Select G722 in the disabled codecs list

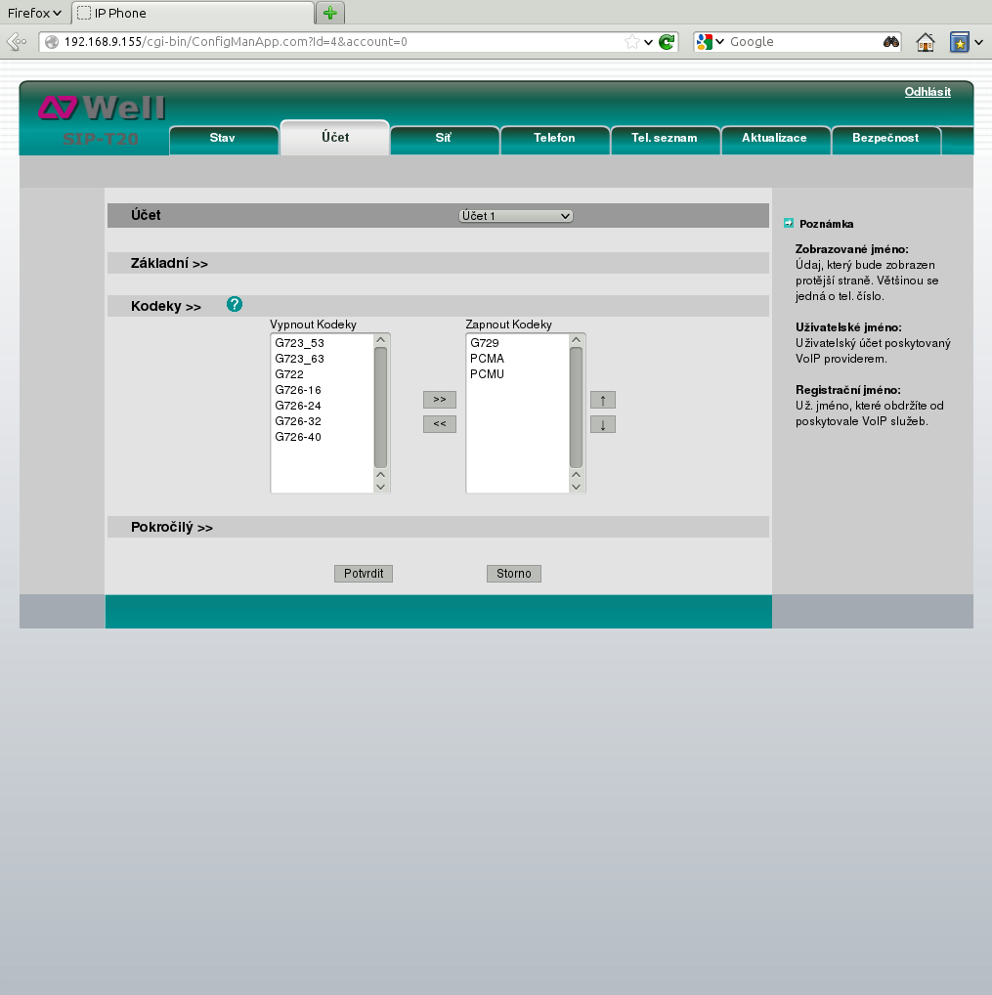(x=289, y=374)
